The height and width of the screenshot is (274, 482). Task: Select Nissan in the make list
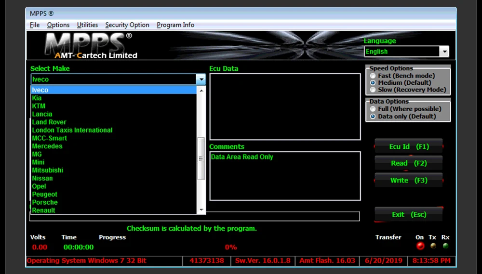coord(114,178)
